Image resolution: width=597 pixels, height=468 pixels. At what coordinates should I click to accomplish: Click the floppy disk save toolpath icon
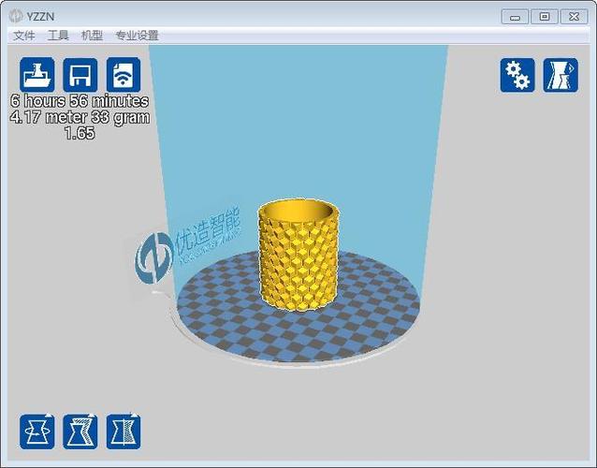[x=80, y=75]
